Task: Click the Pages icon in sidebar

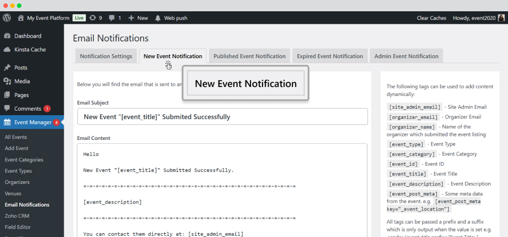Action: [x=7, y=95]
